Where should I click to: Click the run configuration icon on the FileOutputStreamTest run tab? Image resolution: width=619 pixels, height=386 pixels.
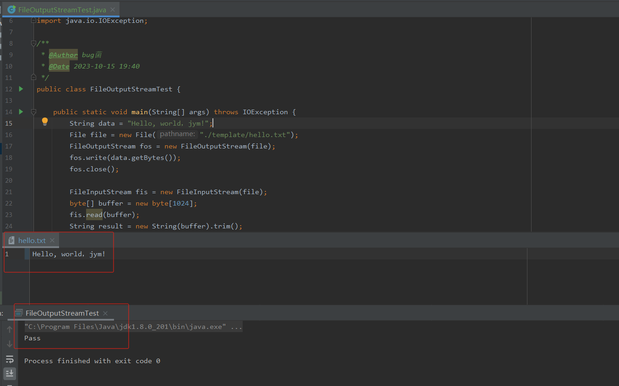[19, 313]
